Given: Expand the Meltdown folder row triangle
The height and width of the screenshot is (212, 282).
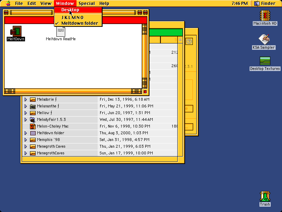Looking at the screenshot, I should tap(26, 133).
